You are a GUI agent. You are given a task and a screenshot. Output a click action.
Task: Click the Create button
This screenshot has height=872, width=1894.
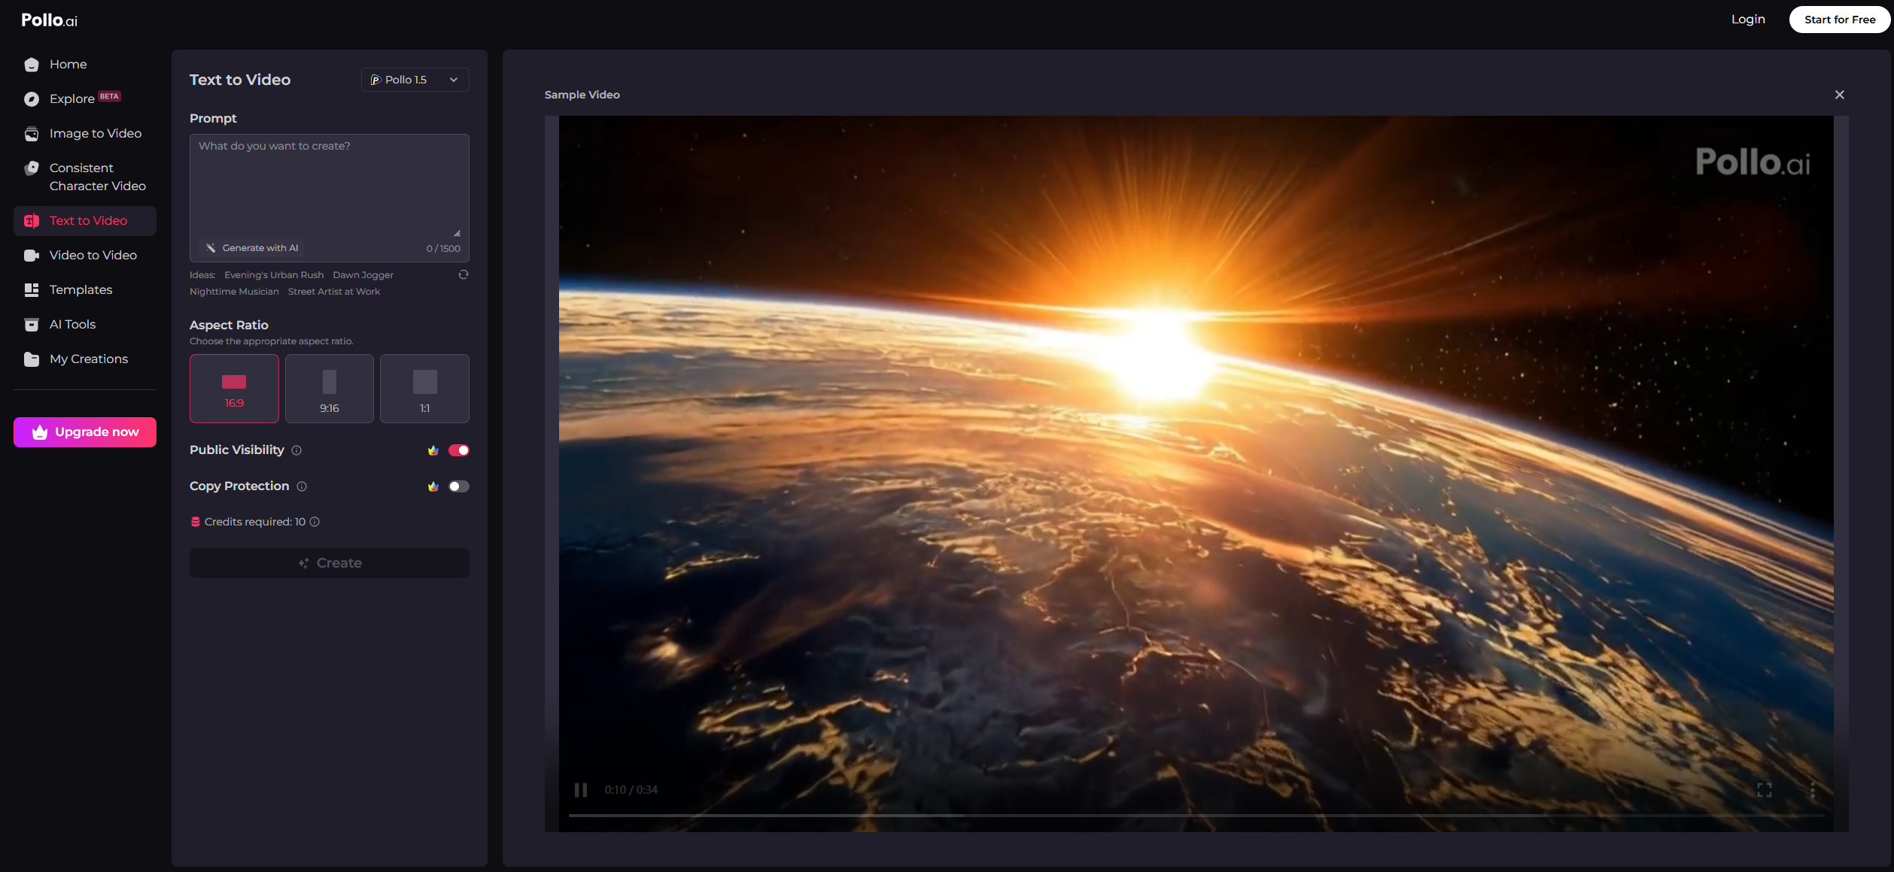(x=330, y=563)
